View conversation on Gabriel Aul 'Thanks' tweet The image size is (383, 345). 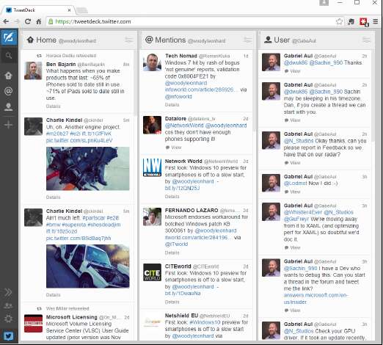pos(293,71)
